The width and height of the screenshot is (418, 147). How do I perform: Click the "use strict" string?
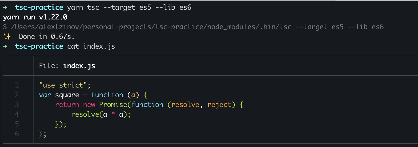(63, 85)
